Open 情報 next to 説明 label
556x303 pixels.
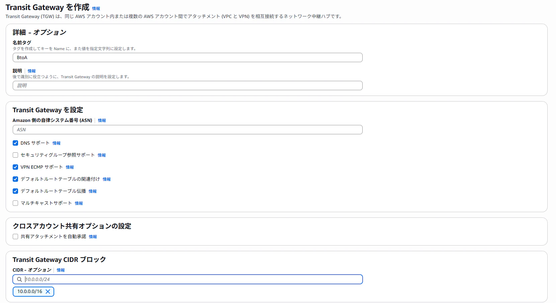tap(32, 71)
